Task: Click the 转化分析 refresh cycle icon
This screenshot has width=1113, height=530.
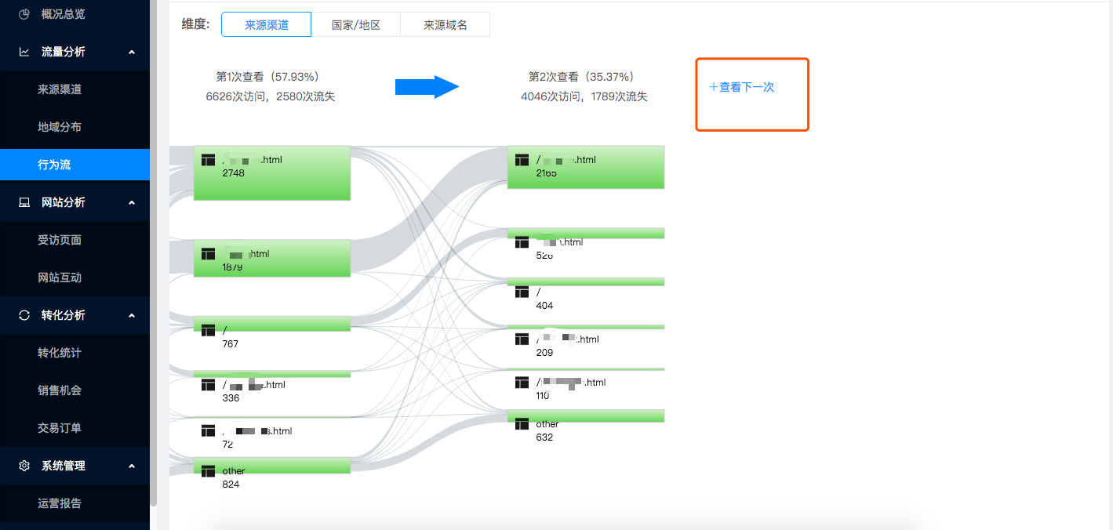Action: pos(24,315)
